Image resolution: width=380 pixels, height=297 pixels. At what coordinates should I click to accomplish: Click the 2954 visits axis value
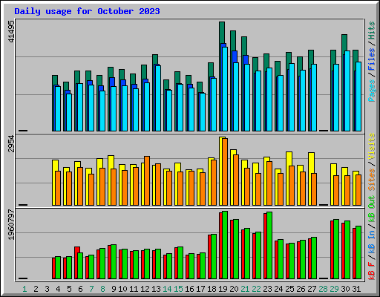tap(11, 143)
